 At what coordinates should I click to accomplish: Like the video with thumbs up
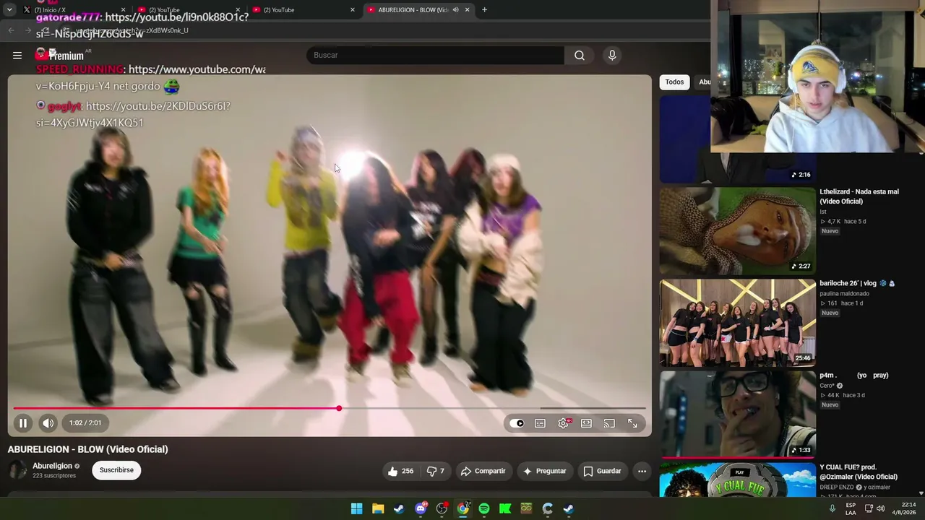click(400, 471)
